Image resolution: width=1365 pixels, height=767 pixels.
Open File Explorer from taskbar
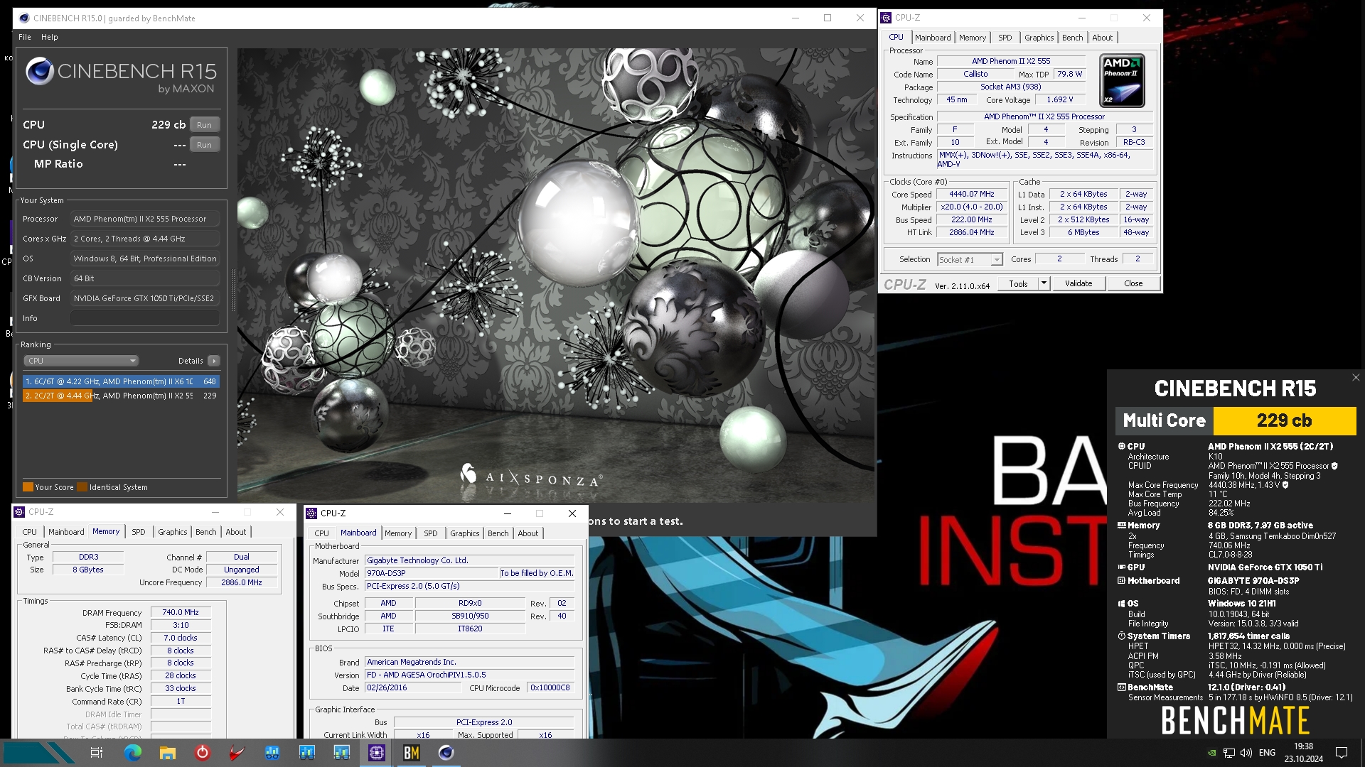(168, 753)
